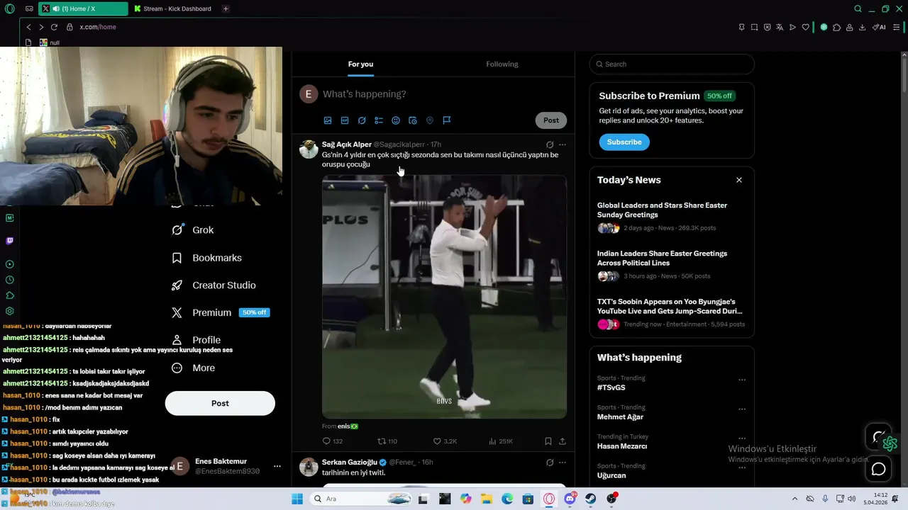
Task: Switch to the For you tab
Action: tap(360, 64)
